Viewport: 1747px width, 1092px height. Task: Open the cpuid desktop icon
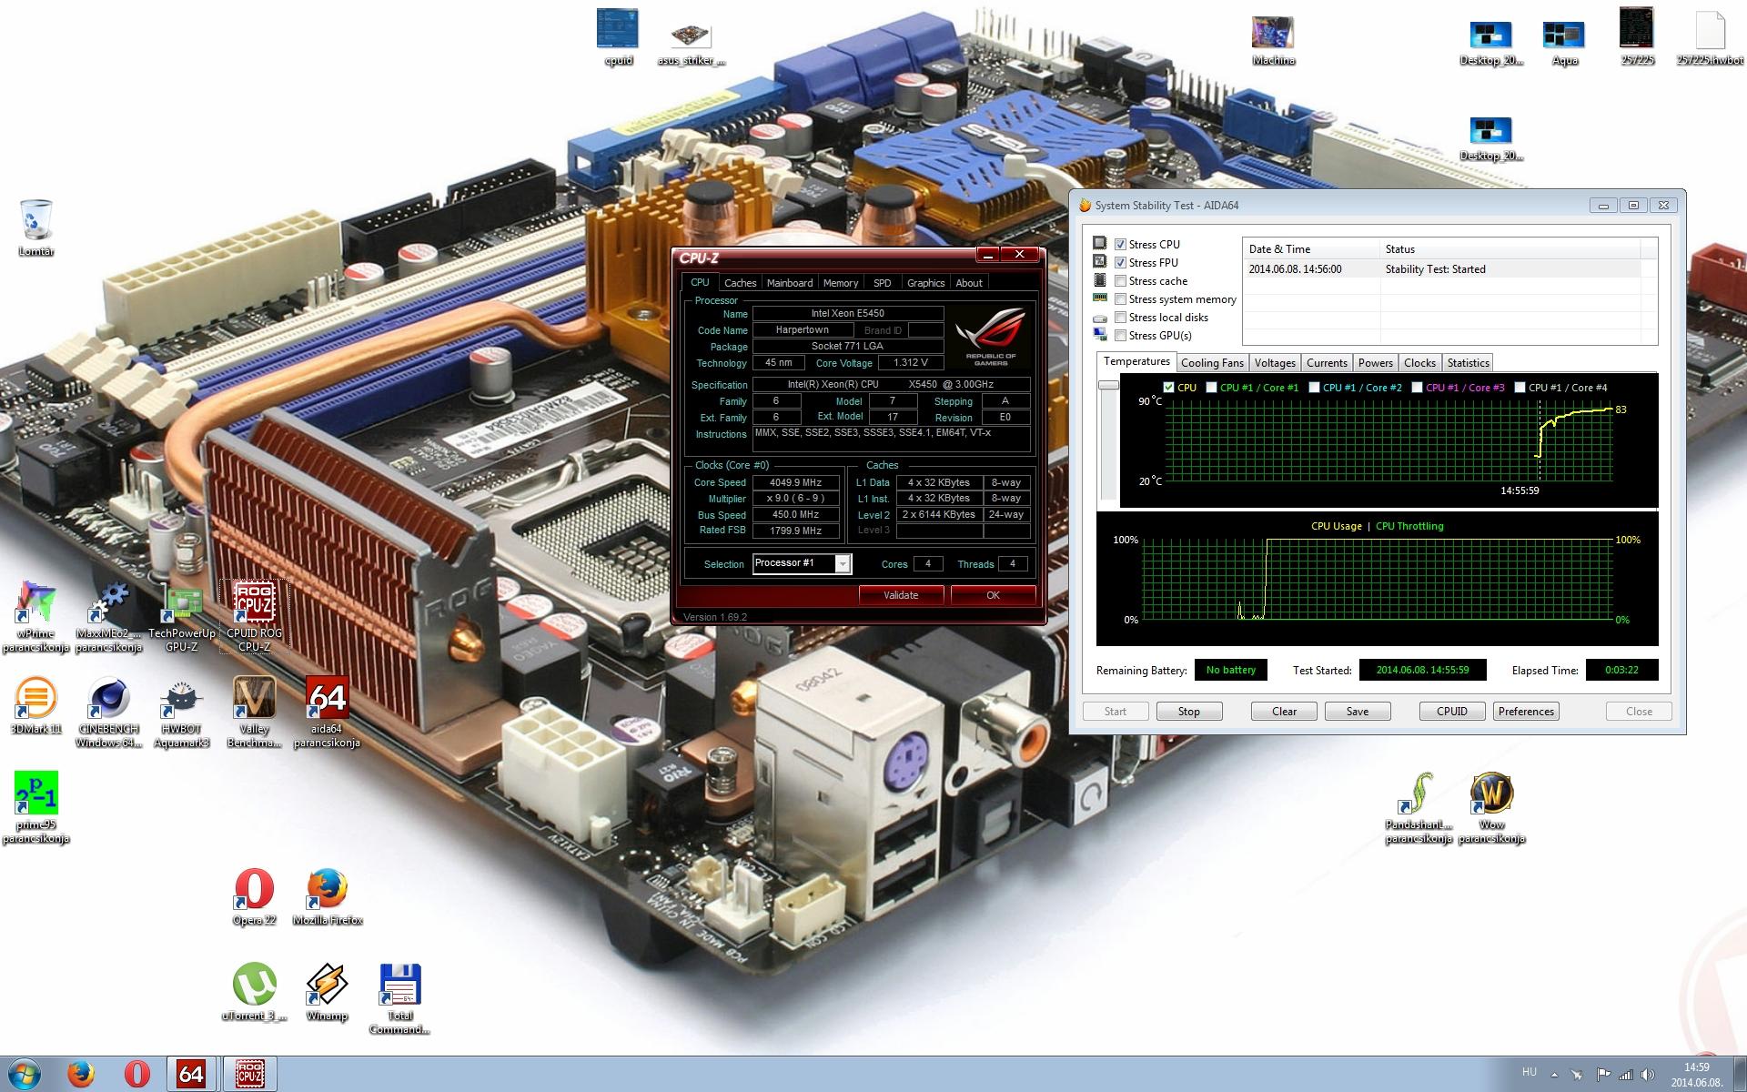pyautogui.click(x=618, y=37)
